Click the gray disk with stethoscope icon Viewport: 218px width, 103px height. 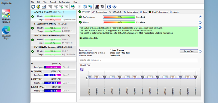tap(50, 7)
